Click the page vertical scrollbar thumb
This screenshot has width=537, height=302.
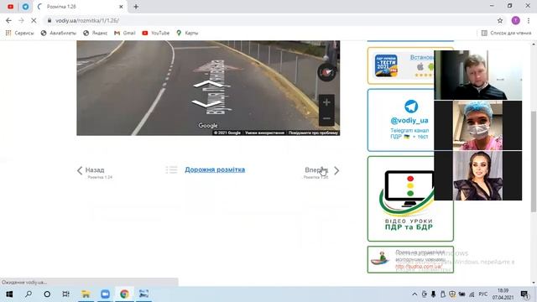point(534,161)
